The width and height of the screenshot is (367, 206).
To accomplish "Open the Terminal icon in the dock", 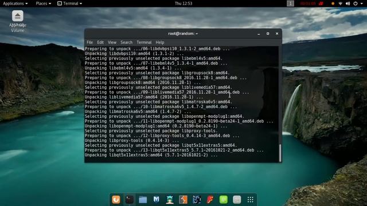I will [130, 200].
